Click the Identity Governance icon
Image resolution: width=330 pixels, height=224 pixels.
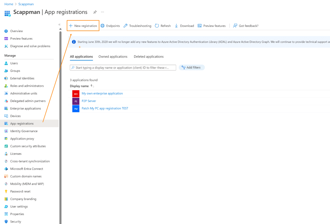[6, 131]
